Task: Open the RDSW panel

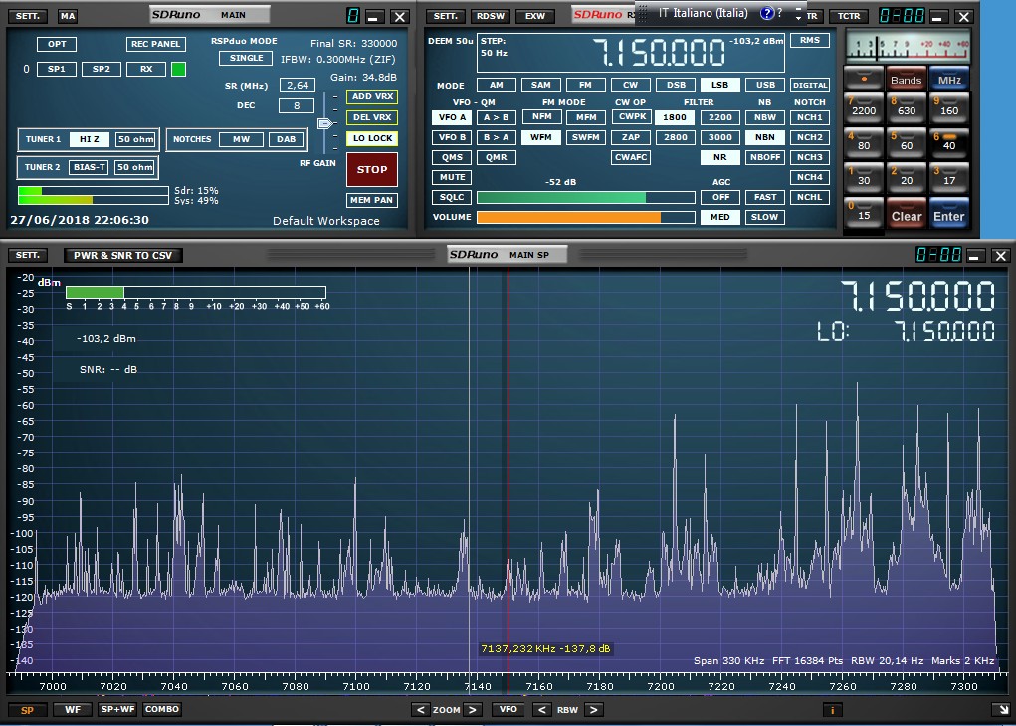Action: pyautogui.click(x=491, y=16)
